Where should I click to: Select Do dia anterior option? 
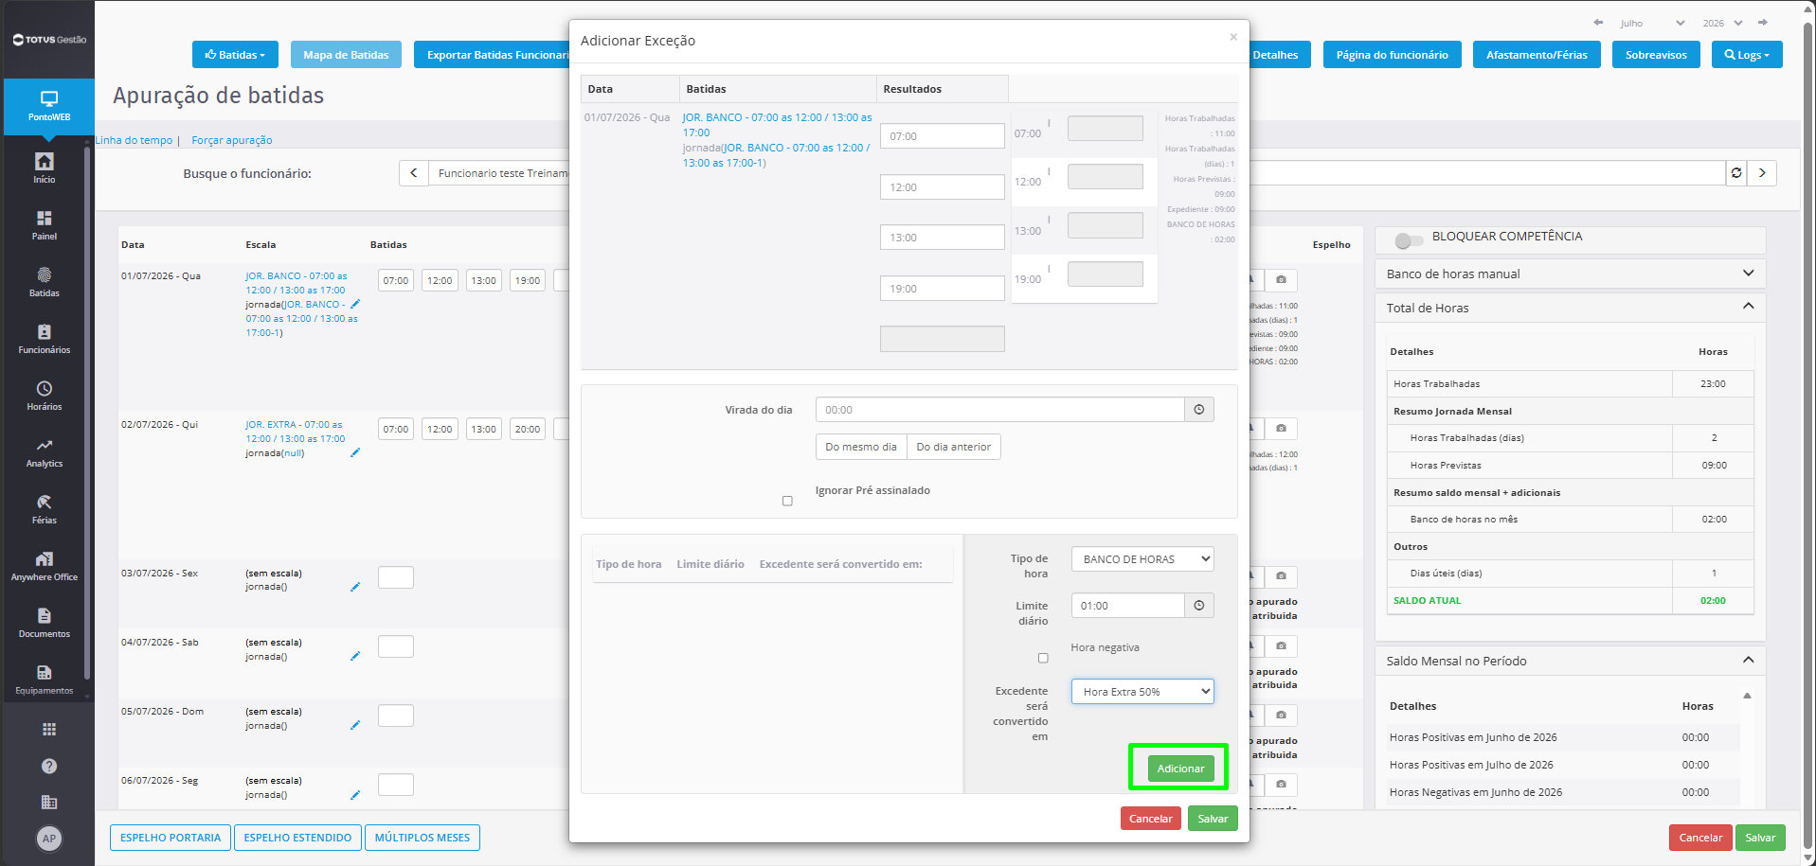pos(954,447)
